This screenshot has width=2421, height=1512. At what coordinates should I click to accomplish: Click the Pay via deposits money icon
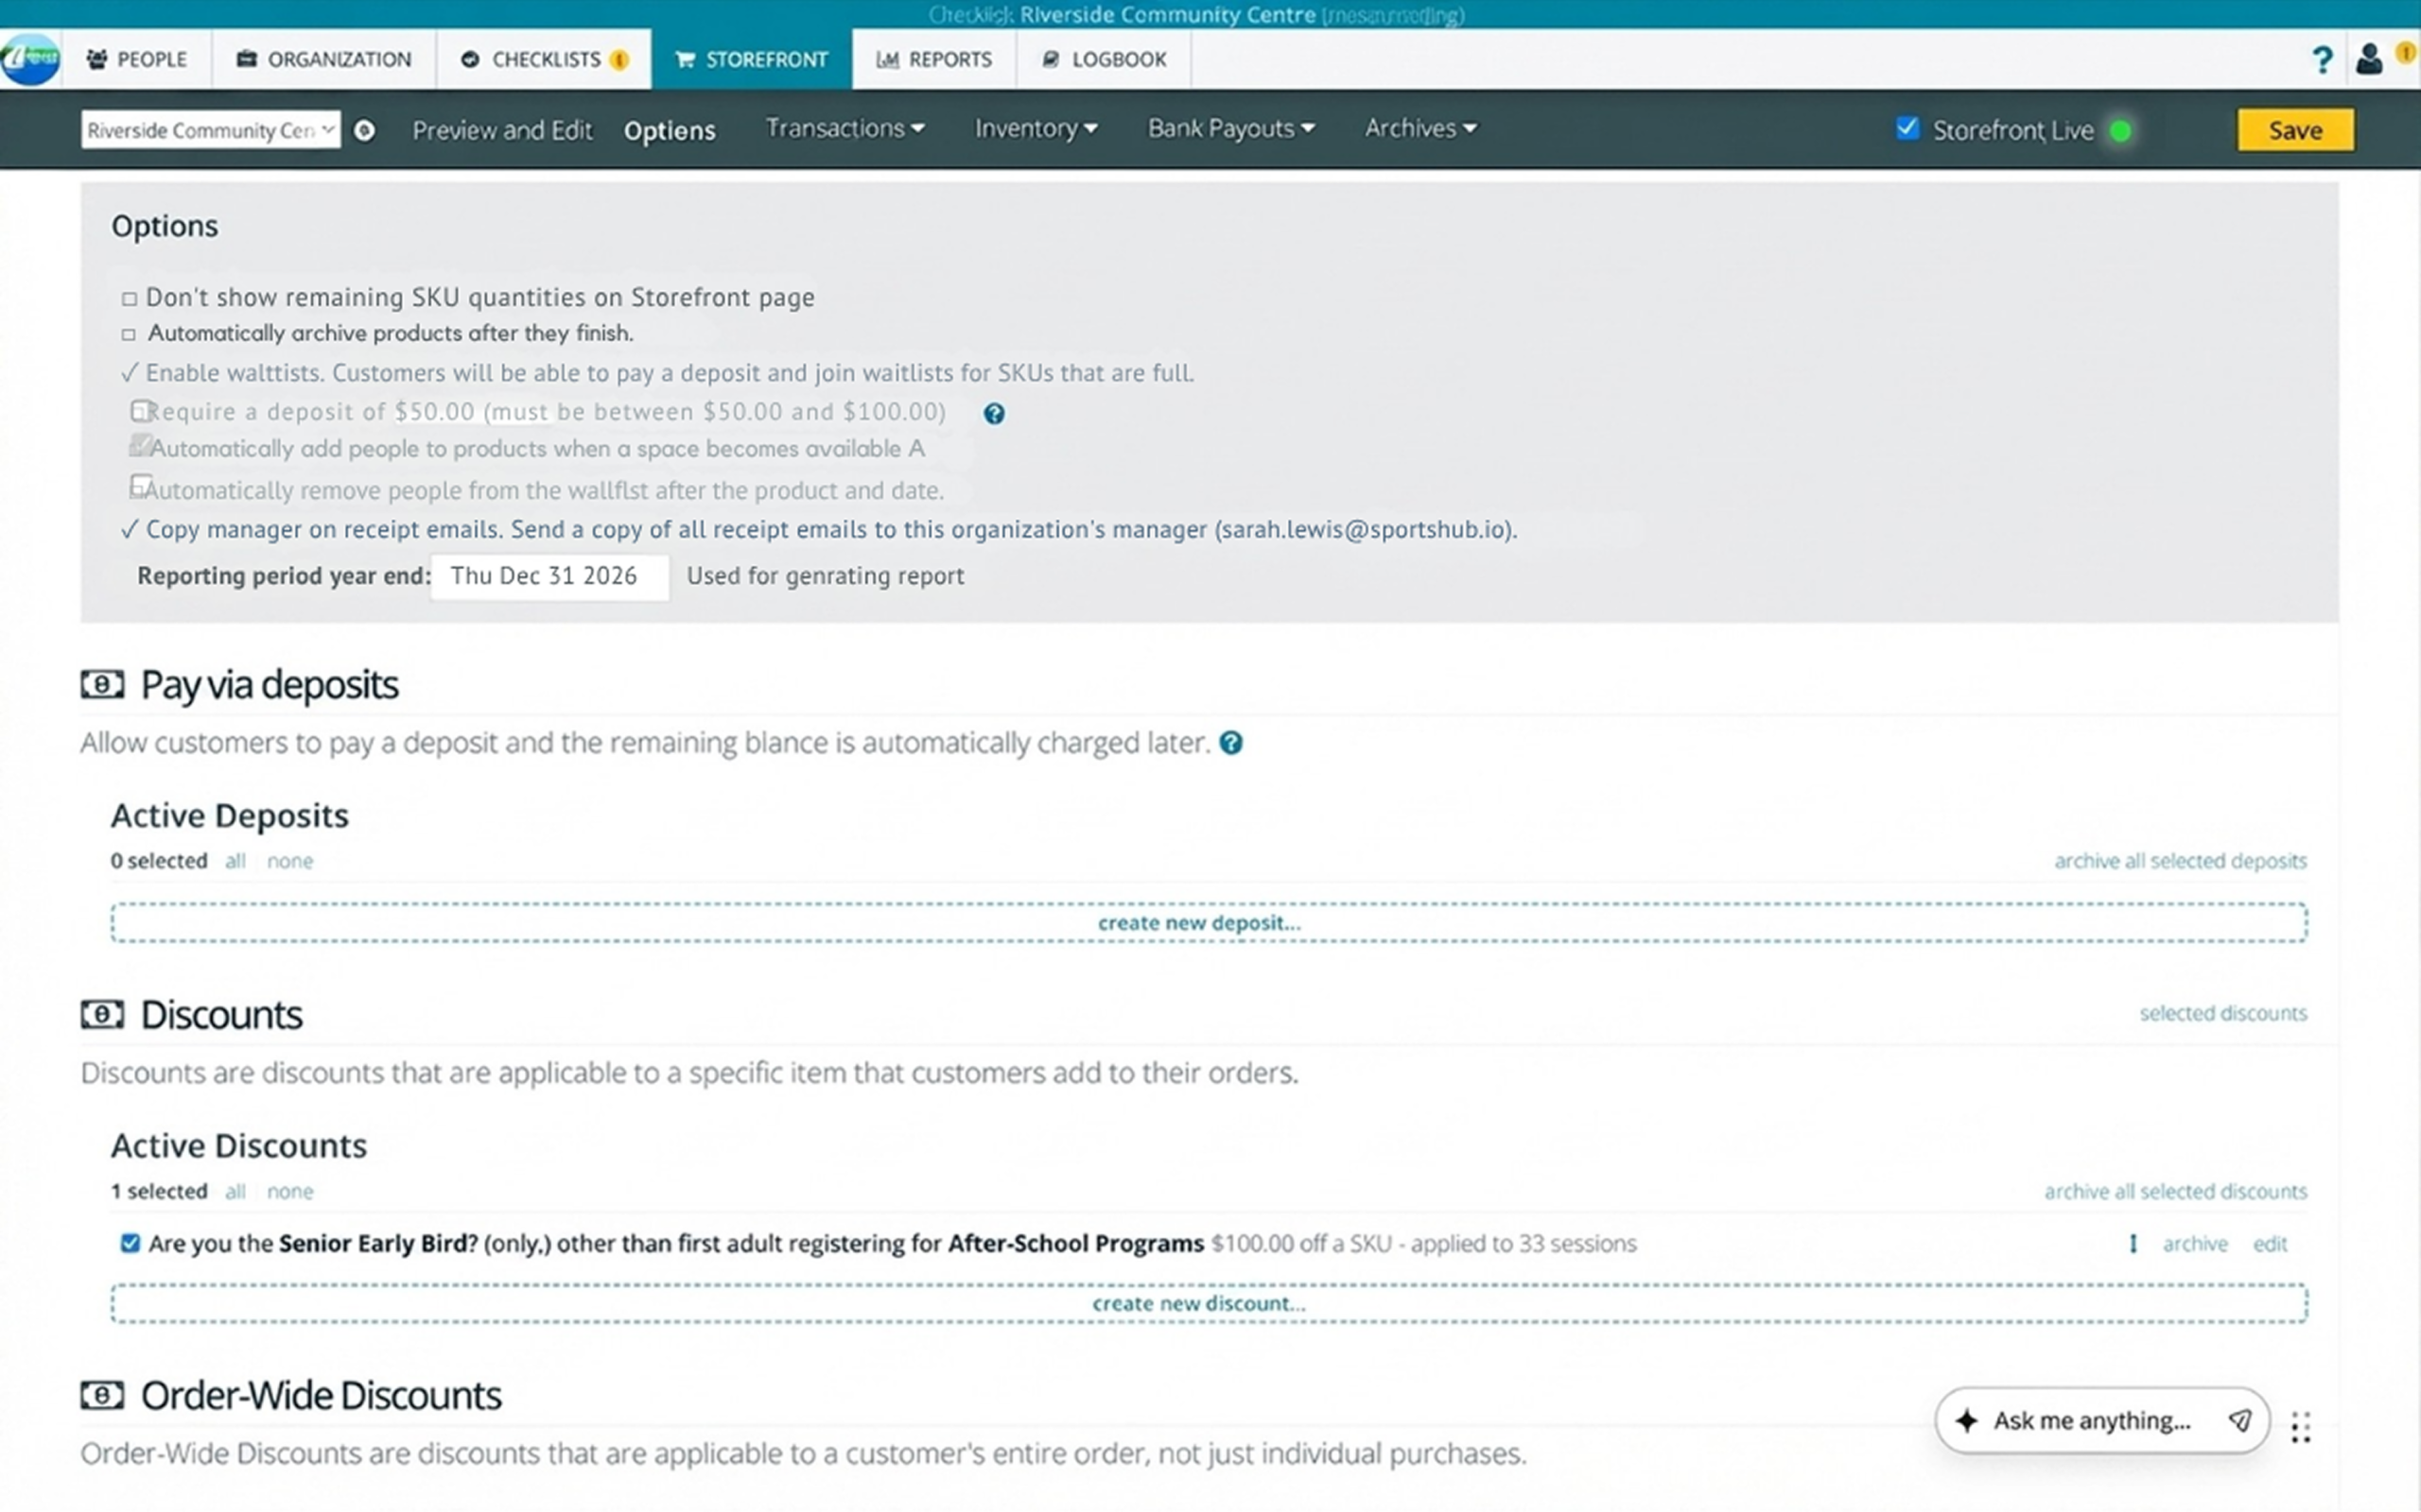point(102,685)
